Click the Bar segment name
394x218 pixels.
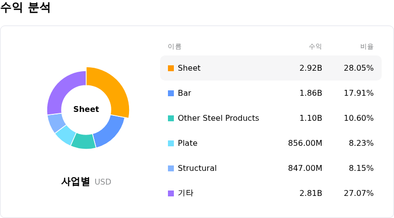click(x=184, y=93)
